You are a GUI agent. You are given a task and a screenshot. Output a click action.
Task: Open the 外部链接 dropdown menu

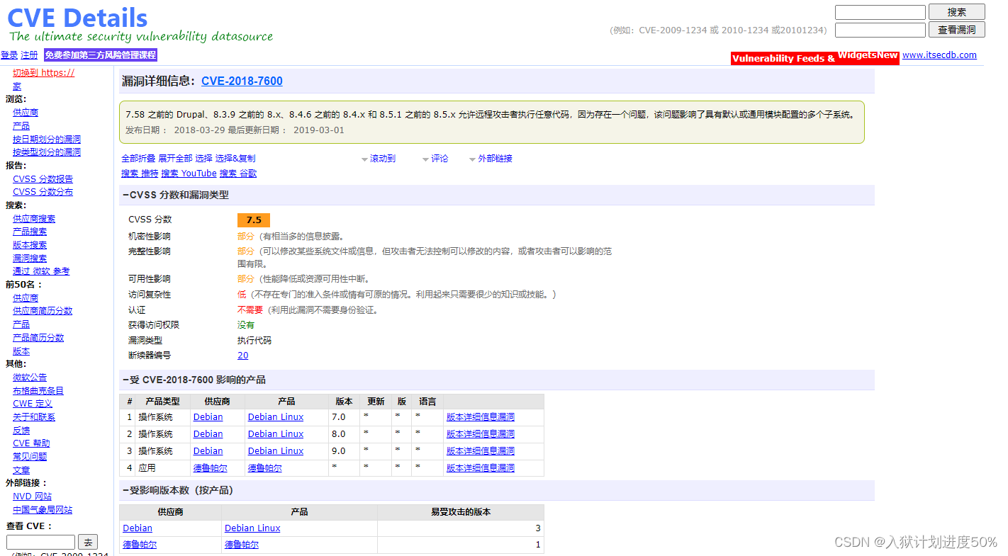(491, 159)
